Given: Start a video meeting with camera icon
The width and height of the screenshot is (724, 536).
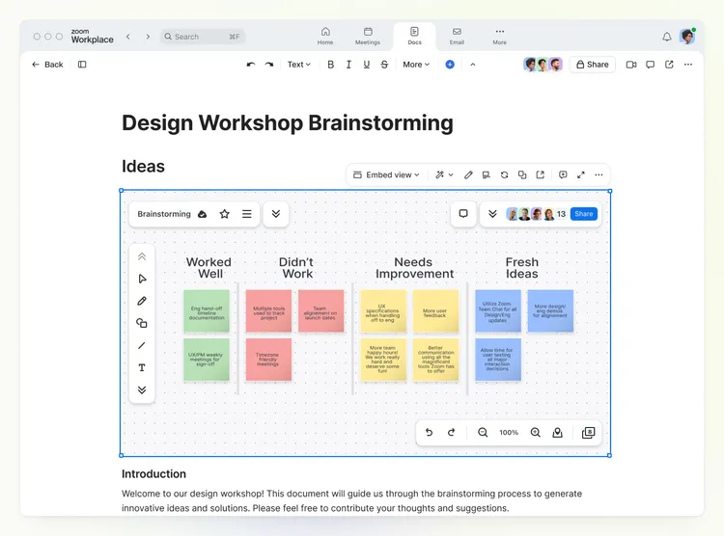Looking at the screenshot, I should tap(631, 65).
